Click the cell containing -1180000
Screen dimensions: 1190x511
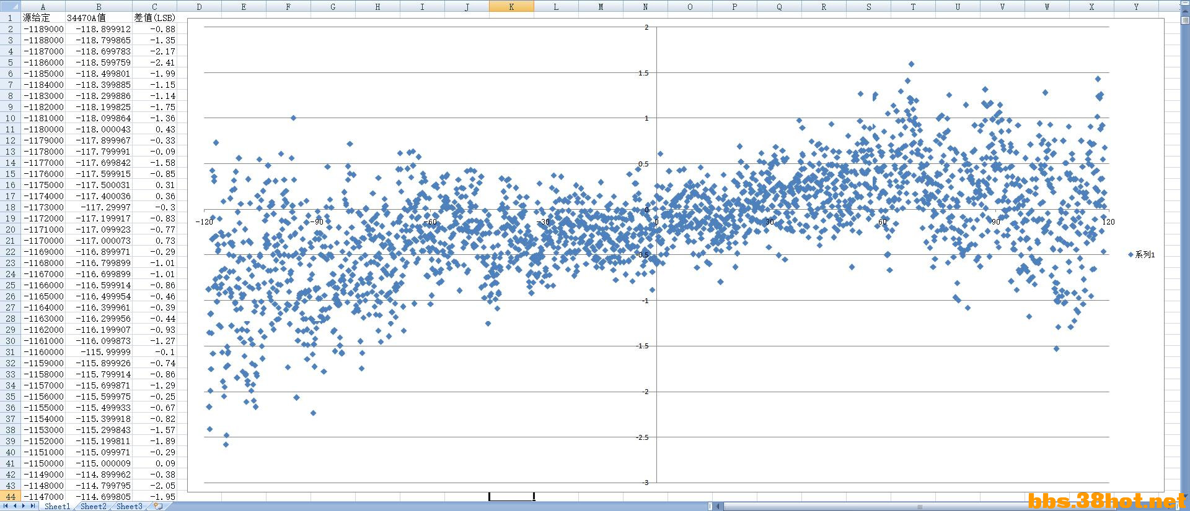(x=43, y=129)
